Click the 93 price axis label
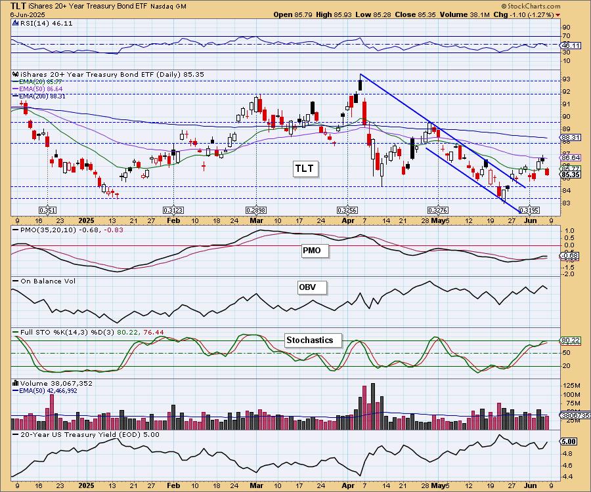This screenshot has width=591, height=492. click(567, 79)
